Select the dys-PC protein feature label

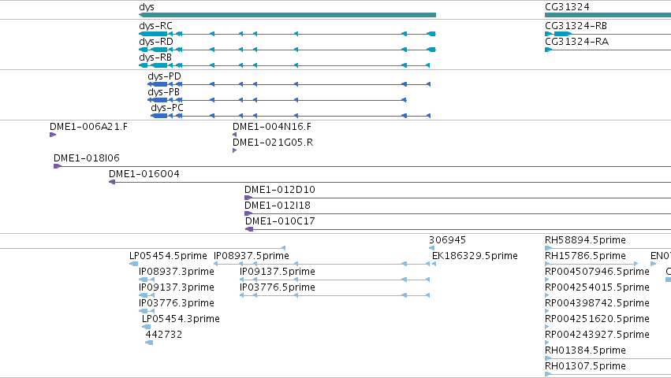coord(167,108)
